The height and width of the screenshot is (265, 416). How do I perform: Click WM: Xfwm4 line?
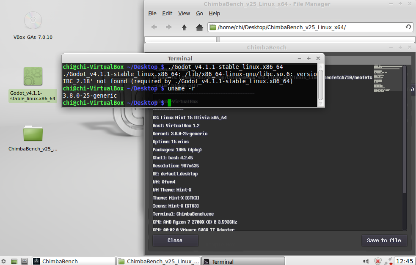164,182
